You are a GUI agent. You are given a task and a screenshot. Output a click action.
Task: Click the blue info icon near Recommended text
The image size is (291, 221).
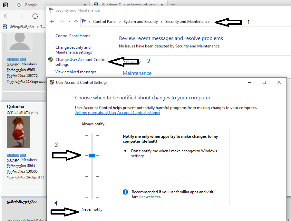click(125, 192)
